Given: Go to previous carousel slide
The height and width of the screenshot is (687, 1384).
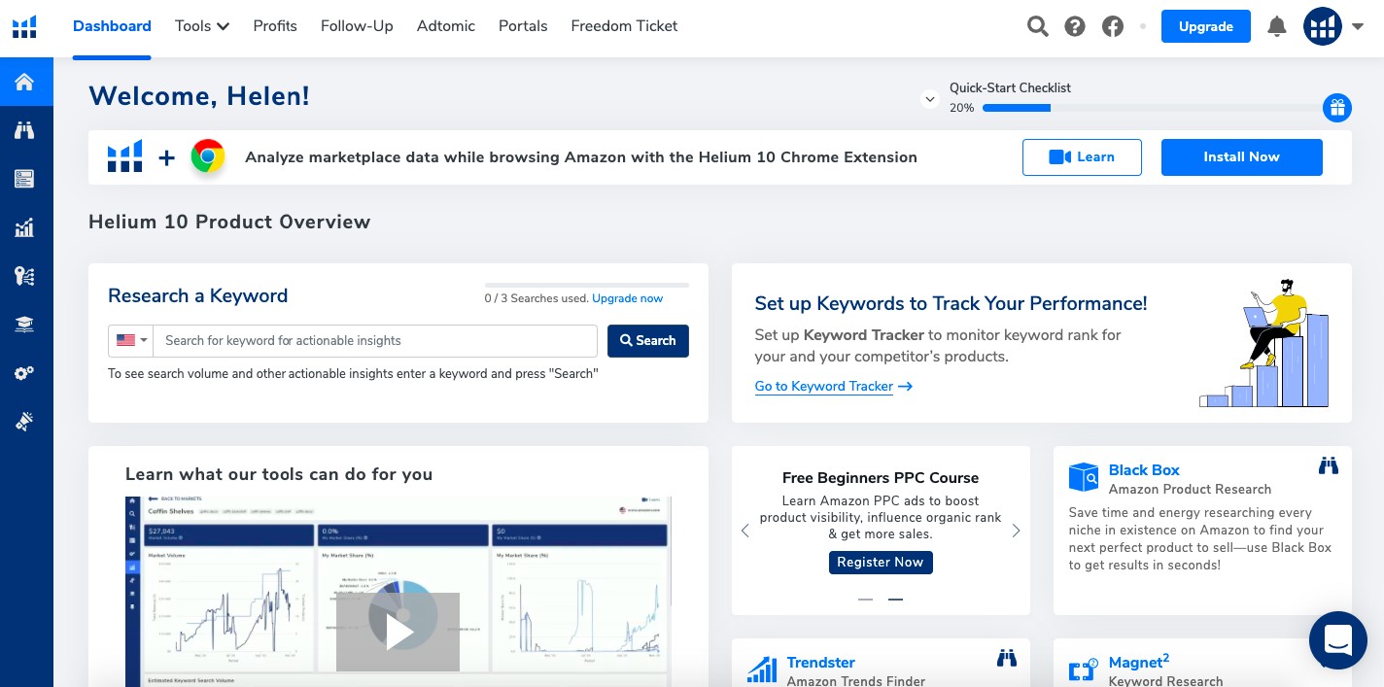Looking at the screenshot, I should [x=745, y=531].
